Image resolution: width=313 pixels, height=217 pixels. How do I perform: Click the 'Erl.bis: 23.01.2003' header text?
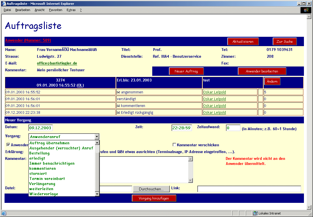[x=134, y=80]
